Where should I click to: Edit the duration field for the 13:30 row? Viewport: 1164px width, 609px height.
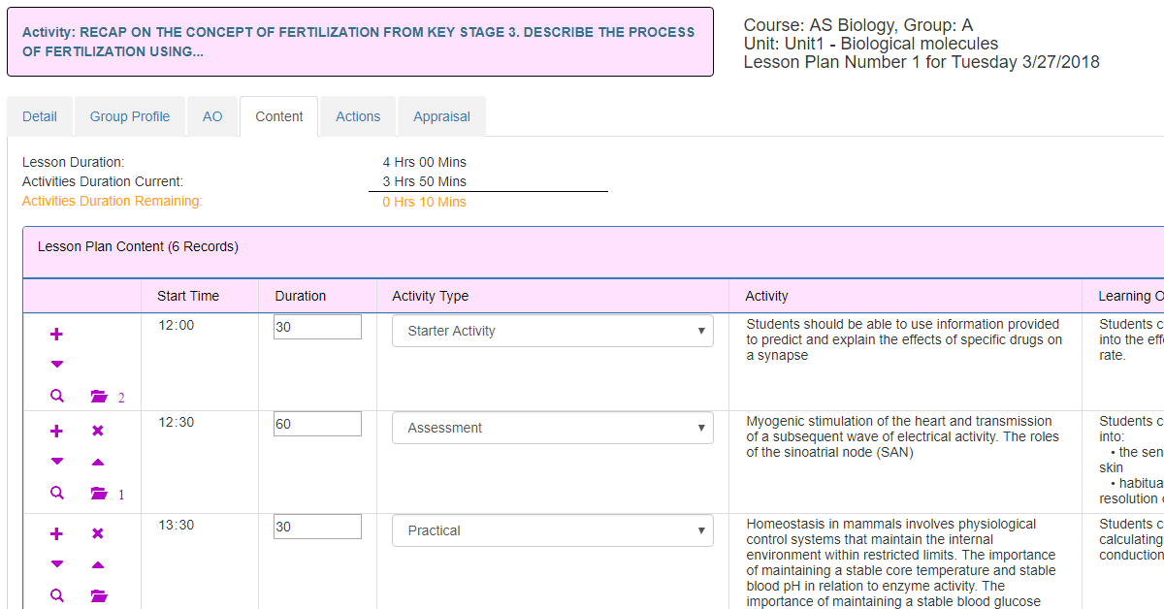tap(317, 527)
